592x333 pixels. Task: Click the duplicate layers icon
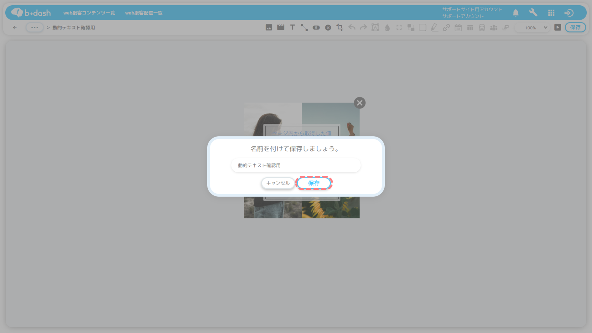click(506, 28)
